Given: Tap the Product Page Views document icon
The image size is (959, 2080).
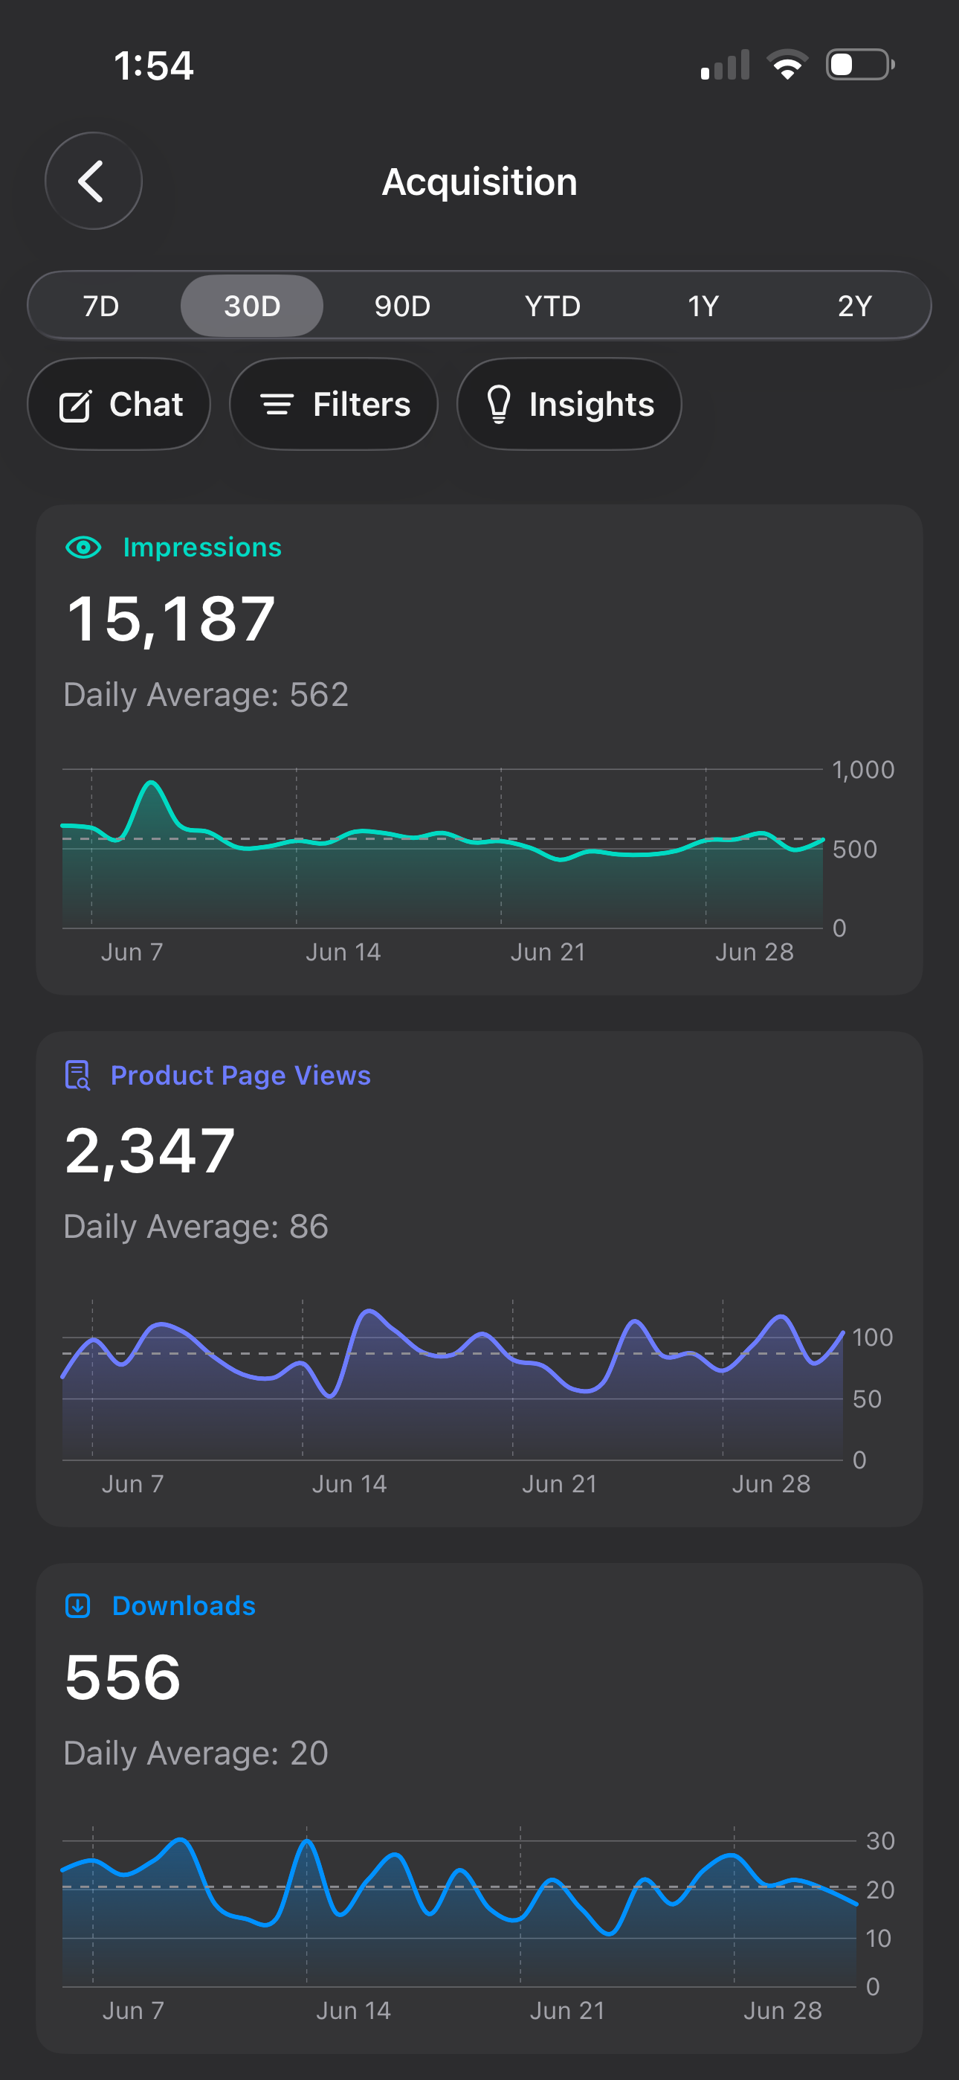Looking at the screenshot, I should [x=77, y=1076].
